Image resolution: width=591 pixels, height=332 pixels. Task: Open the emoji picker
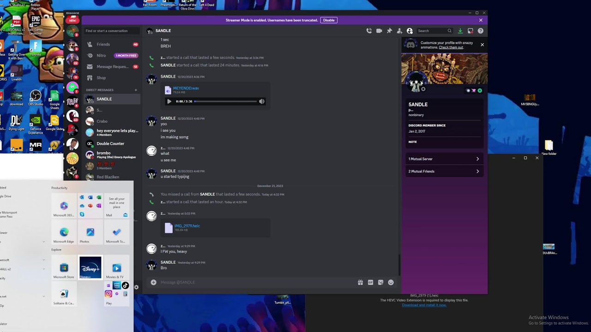[391, 282]
